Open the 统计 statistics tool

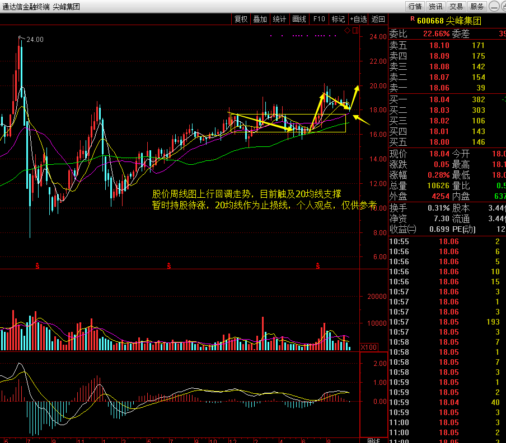tap(279, 20)
